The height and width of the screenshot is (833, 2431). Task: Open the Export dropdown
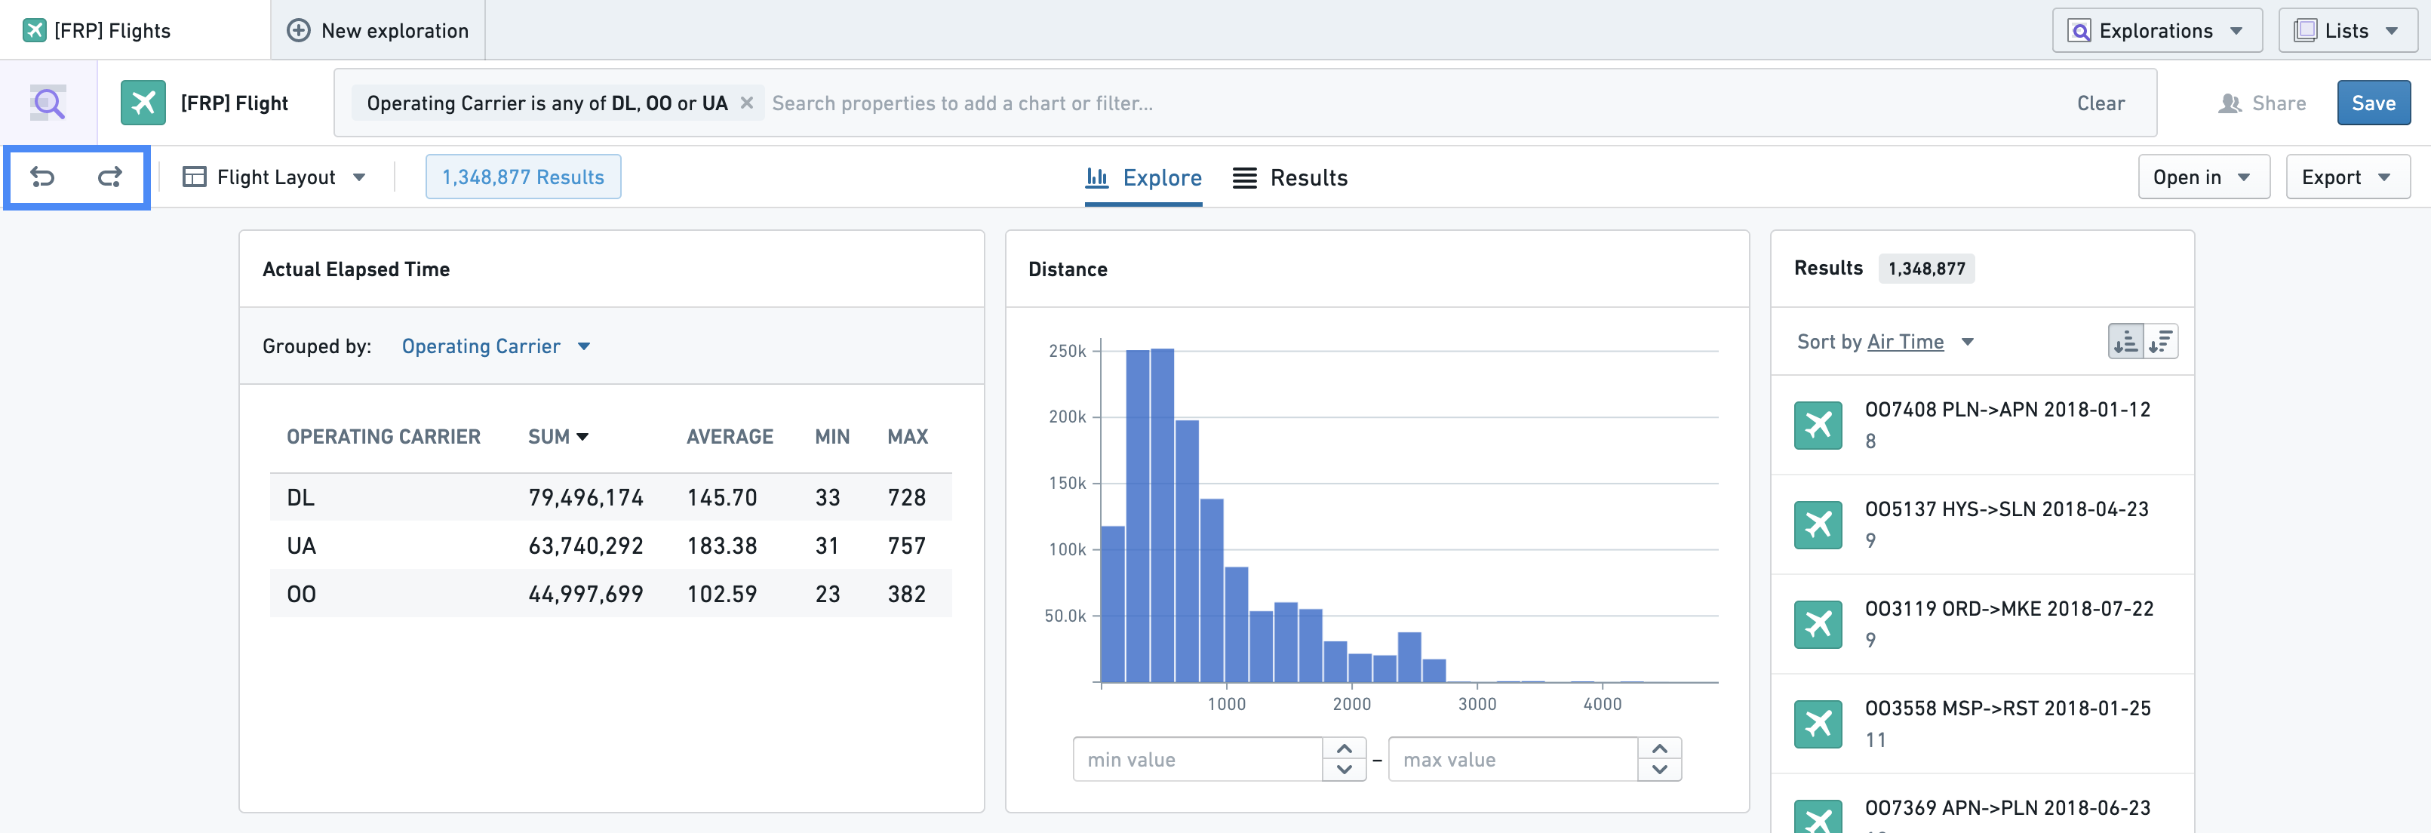[2347, 177]
